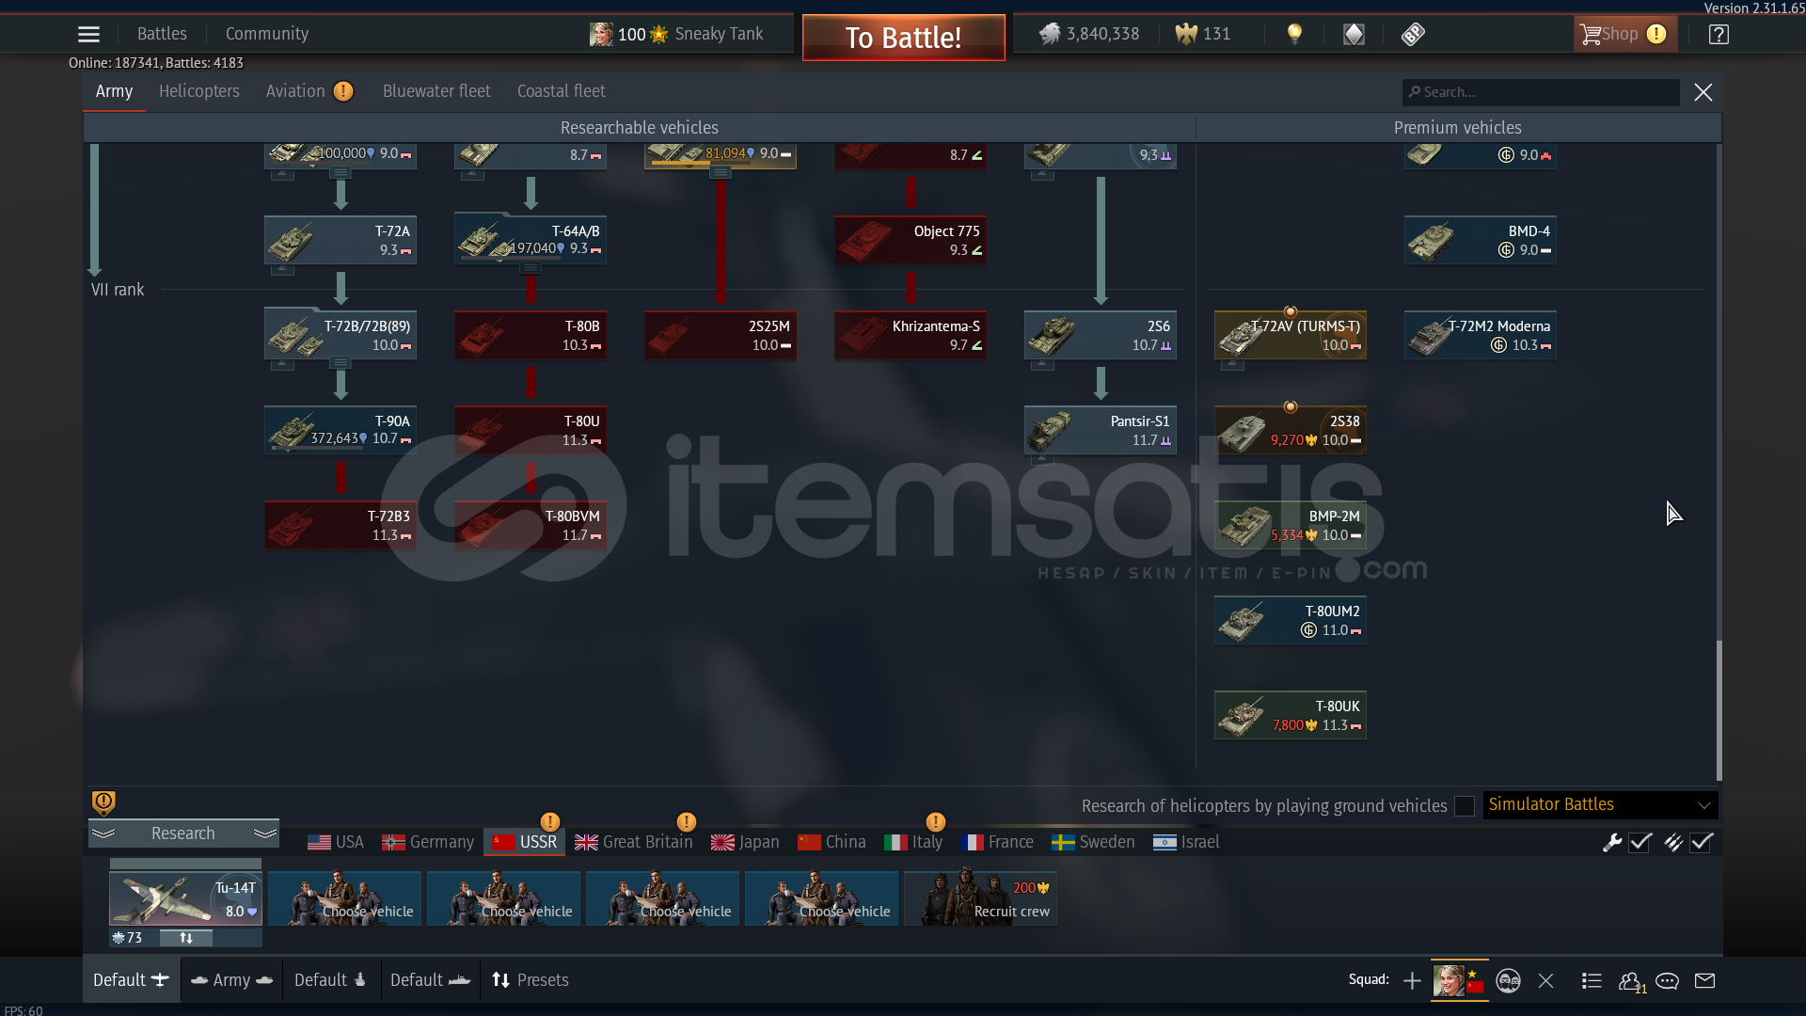The image size is (1806, 1016).
Task: Select Default helicopter preset
Action: coord(330,980)
